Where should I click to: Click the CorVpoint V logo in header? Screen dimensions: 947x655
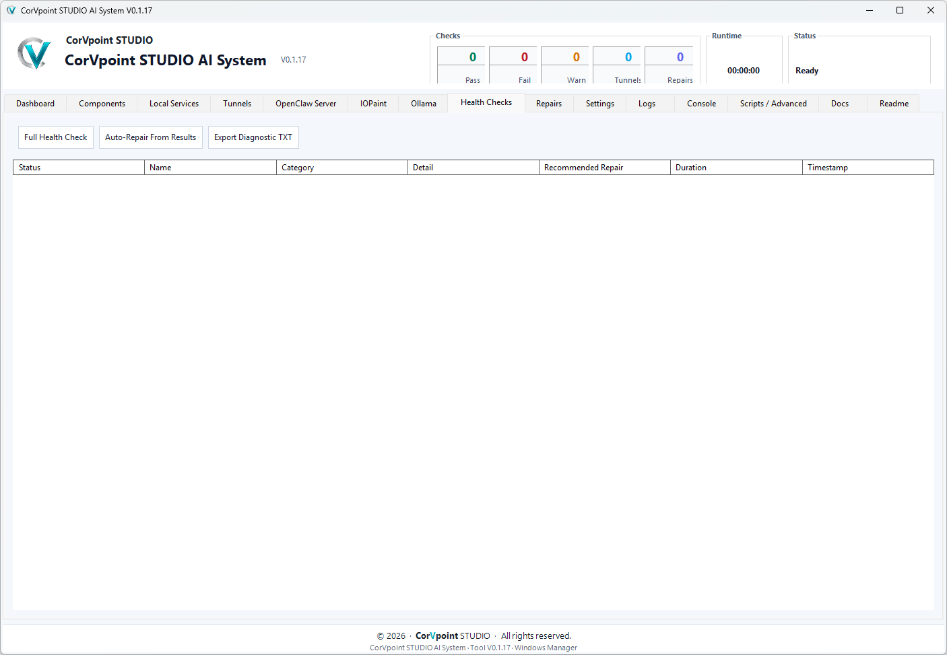pos(34,53)
